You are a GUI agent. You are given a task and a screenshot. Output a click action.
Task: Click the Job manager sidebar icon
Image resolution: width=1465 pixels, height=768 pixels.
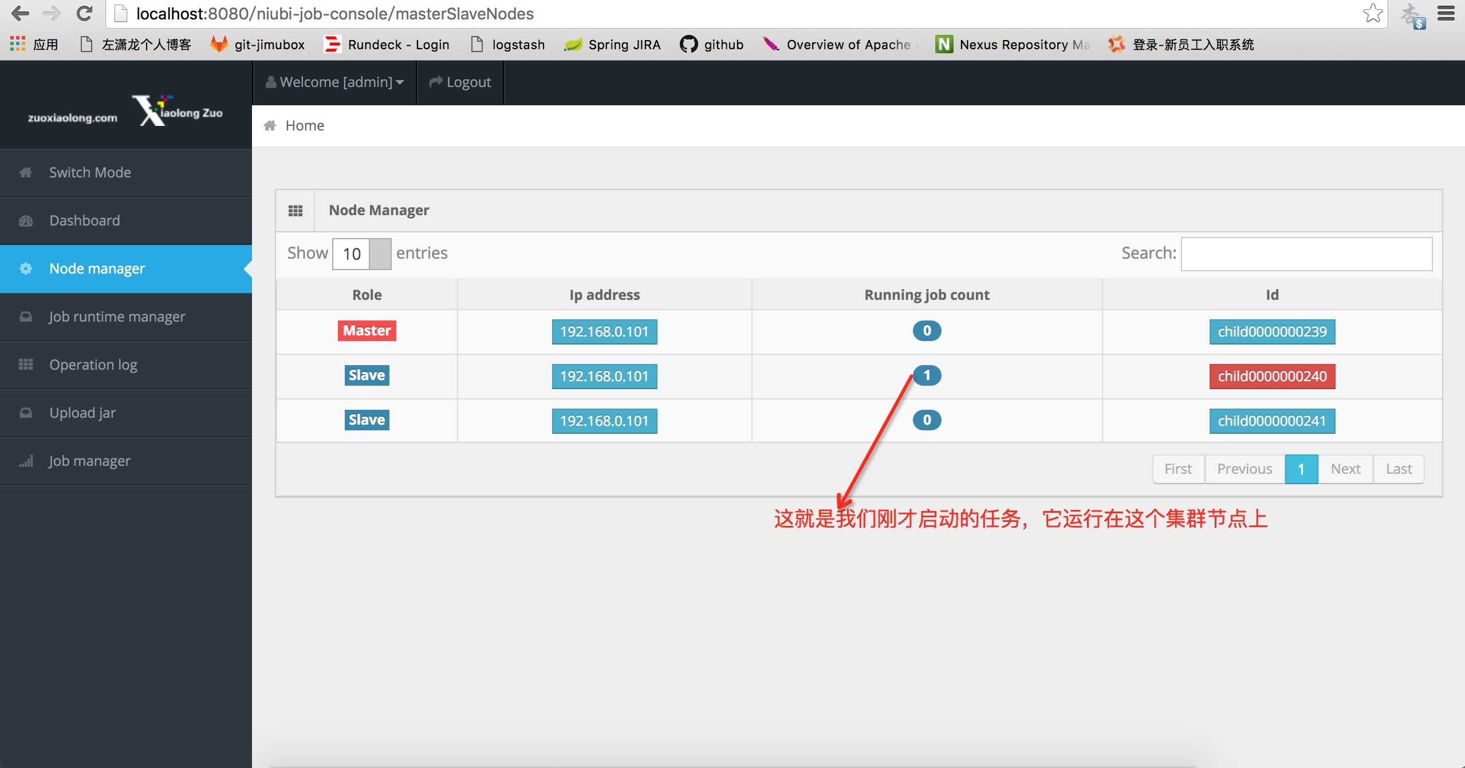[x=26, y=460]
